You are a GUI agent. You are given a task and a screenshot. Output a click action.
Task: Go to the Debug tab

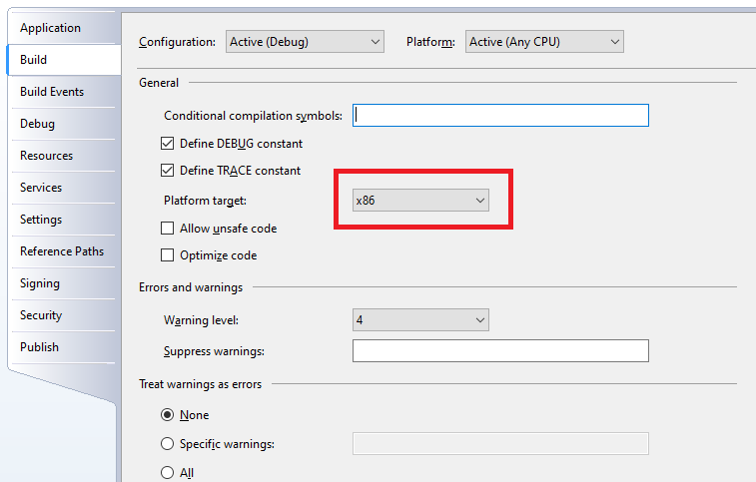(x=38, y=124)
